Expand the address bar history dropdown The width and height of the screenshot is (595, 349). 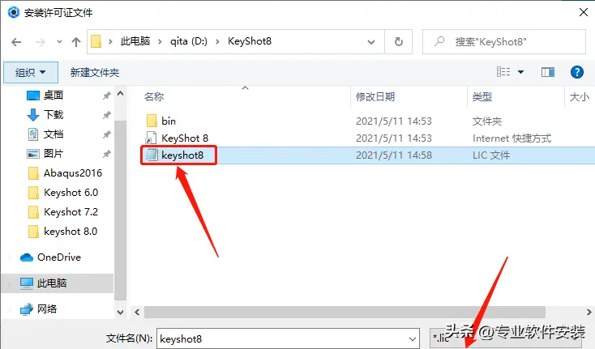pyautogui.click(x=371, y=41)
